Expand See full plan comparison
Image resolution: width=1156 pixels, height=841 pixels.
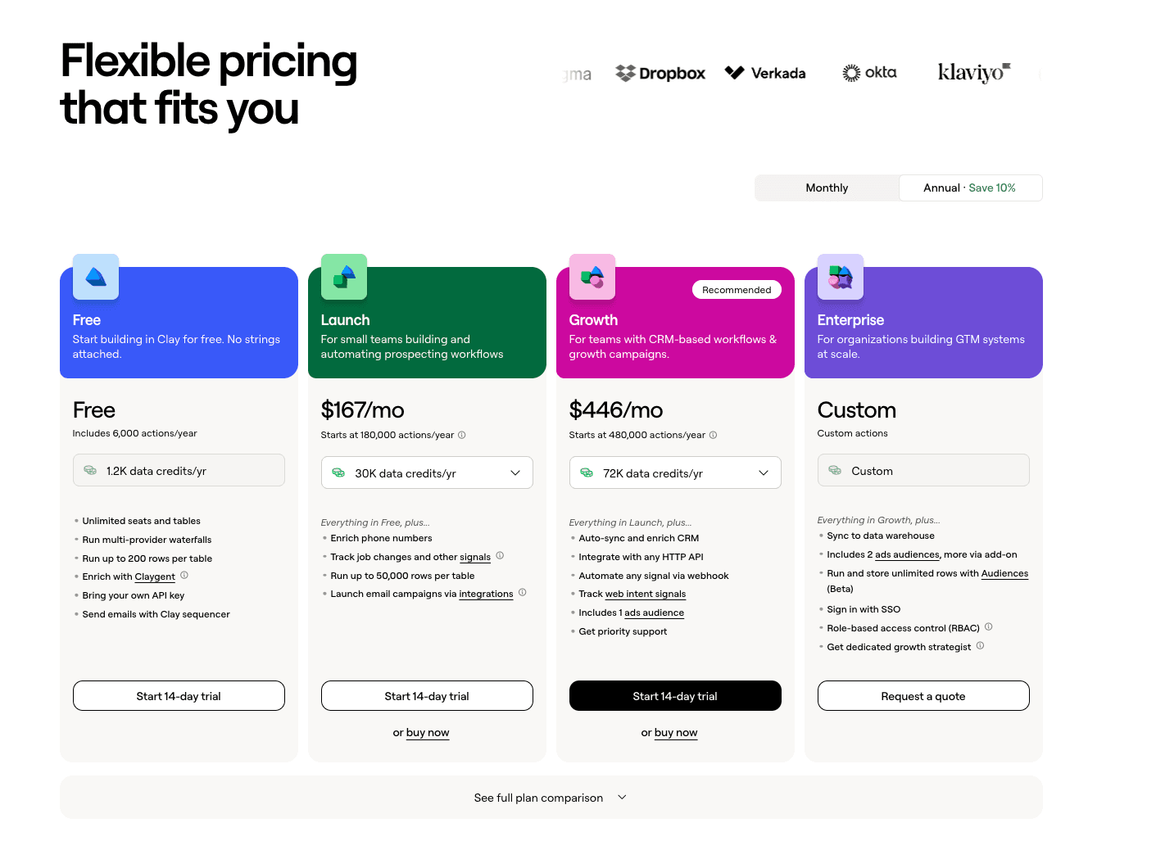pyautogui.click(x=551, y=798)
